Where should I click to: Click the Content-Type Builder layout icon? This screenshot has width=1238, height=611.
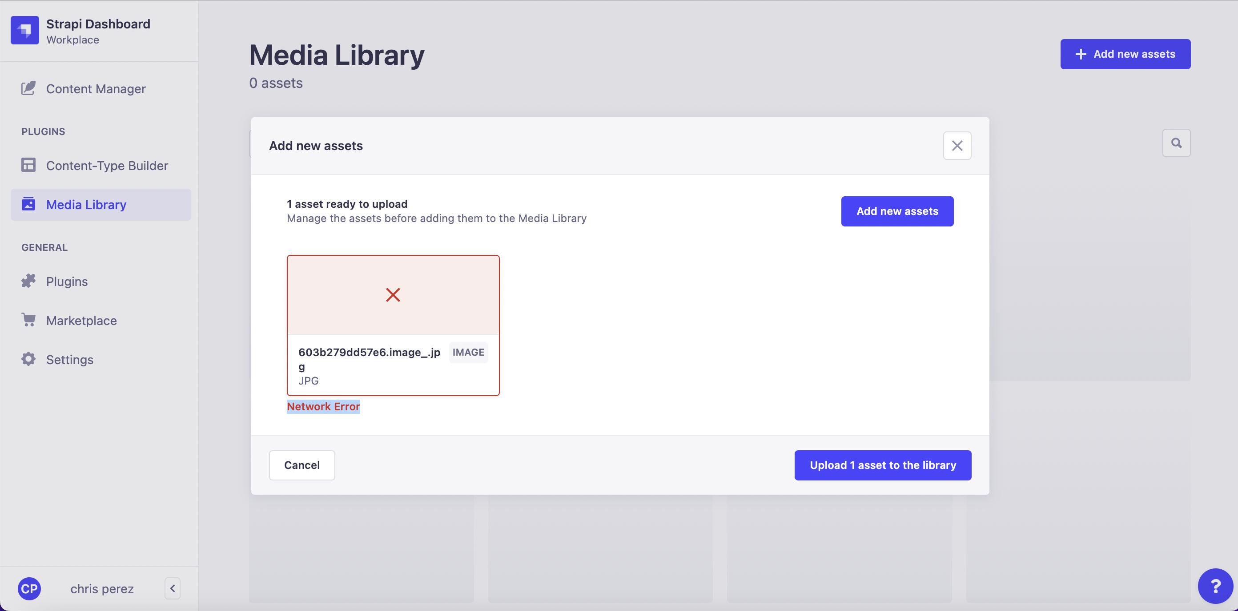28,165
